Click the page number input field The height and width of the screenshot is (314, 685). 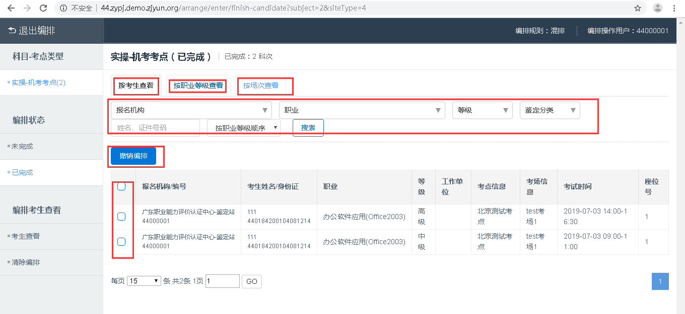[x=223, y=281]
